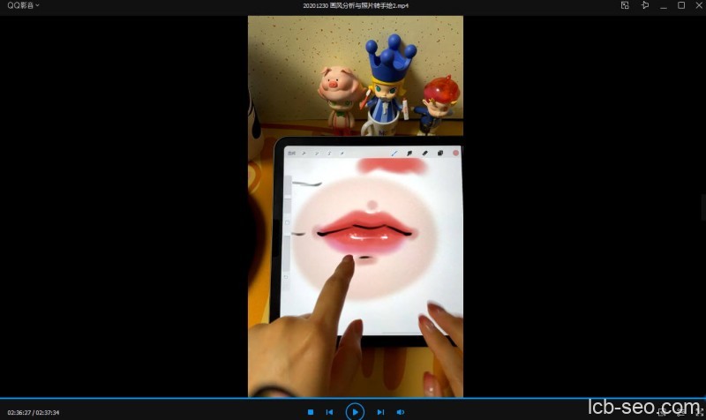The height and width of the screenshot is (420, 706).
Task: Click the video seek progress bar
Action: [353, 398]
